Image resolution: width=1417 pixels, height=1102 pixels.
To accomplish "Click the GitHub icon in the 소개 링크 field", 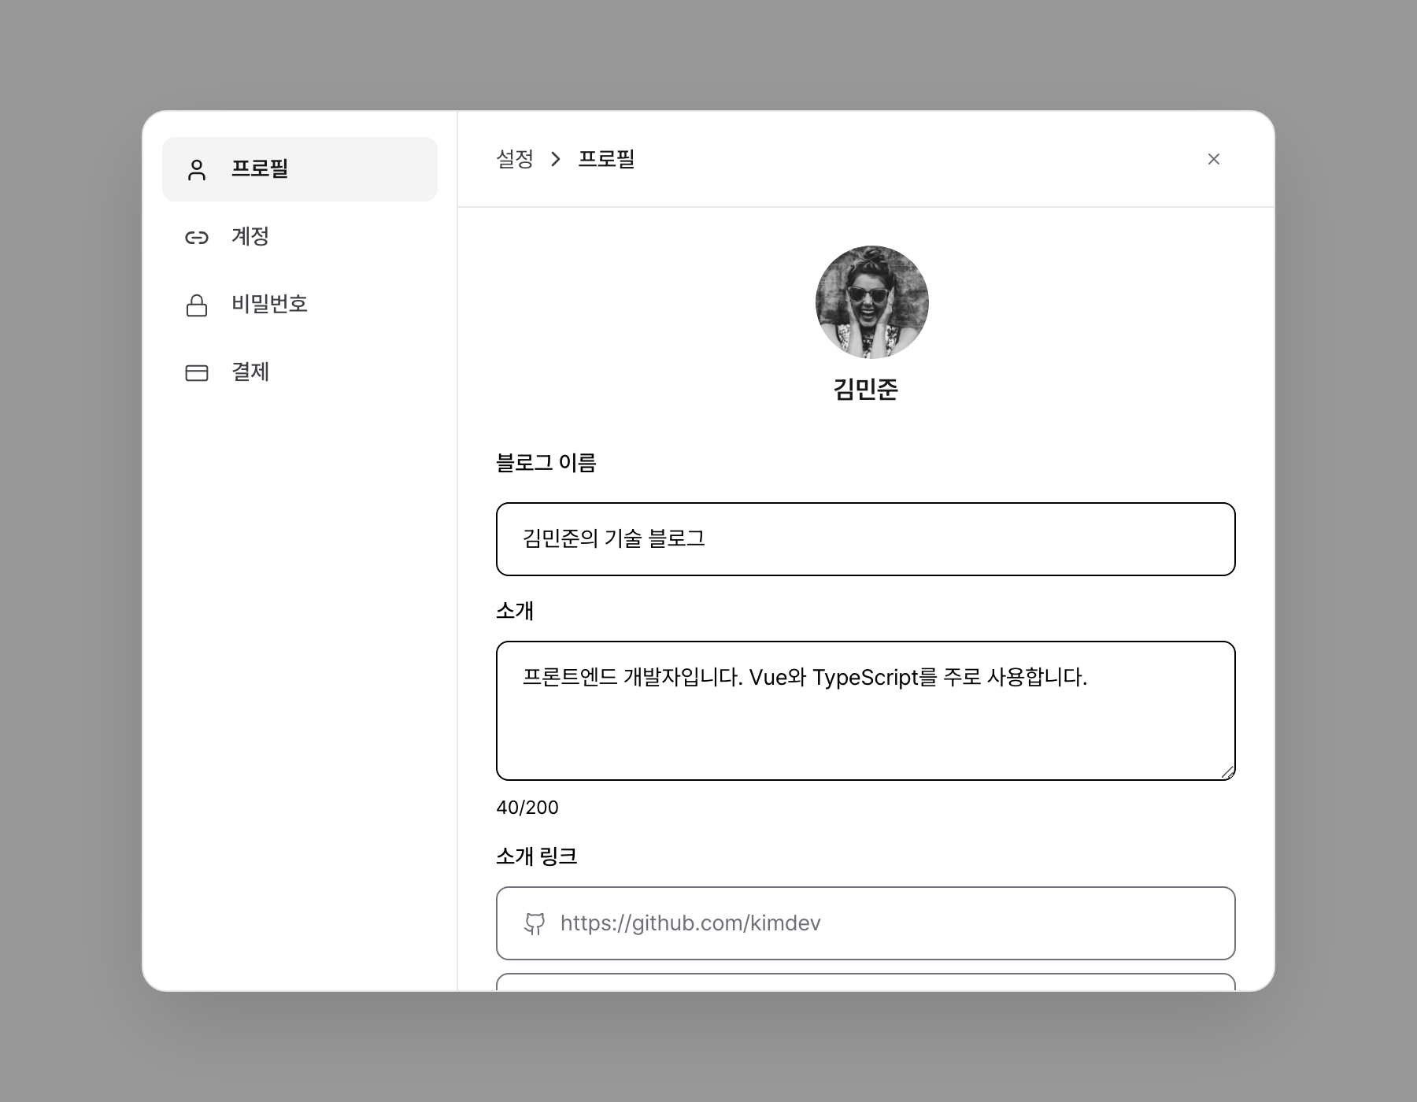I will [534, 923].
